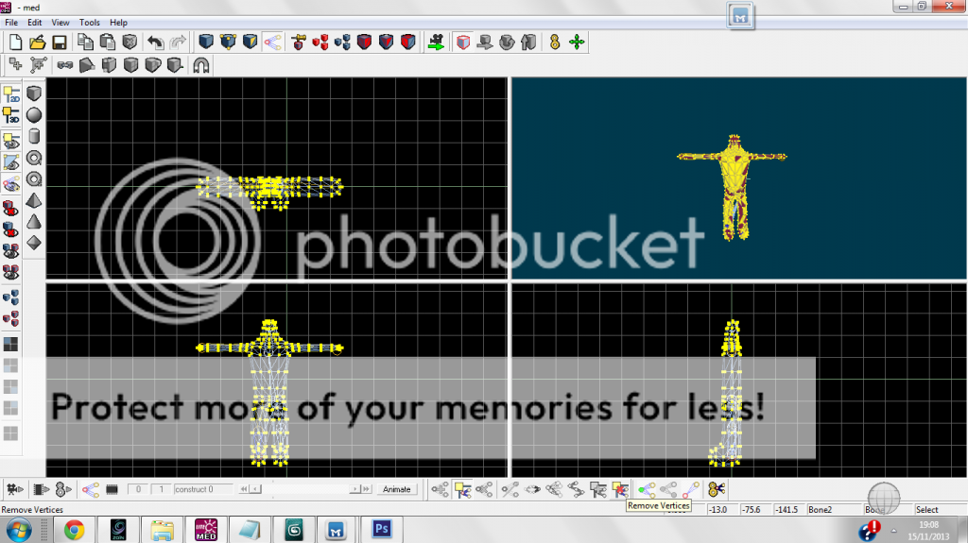Viewport: 968px width, 543px height.
Task: Open Google Chrome from the taskbar
Action: coord(74,530)
